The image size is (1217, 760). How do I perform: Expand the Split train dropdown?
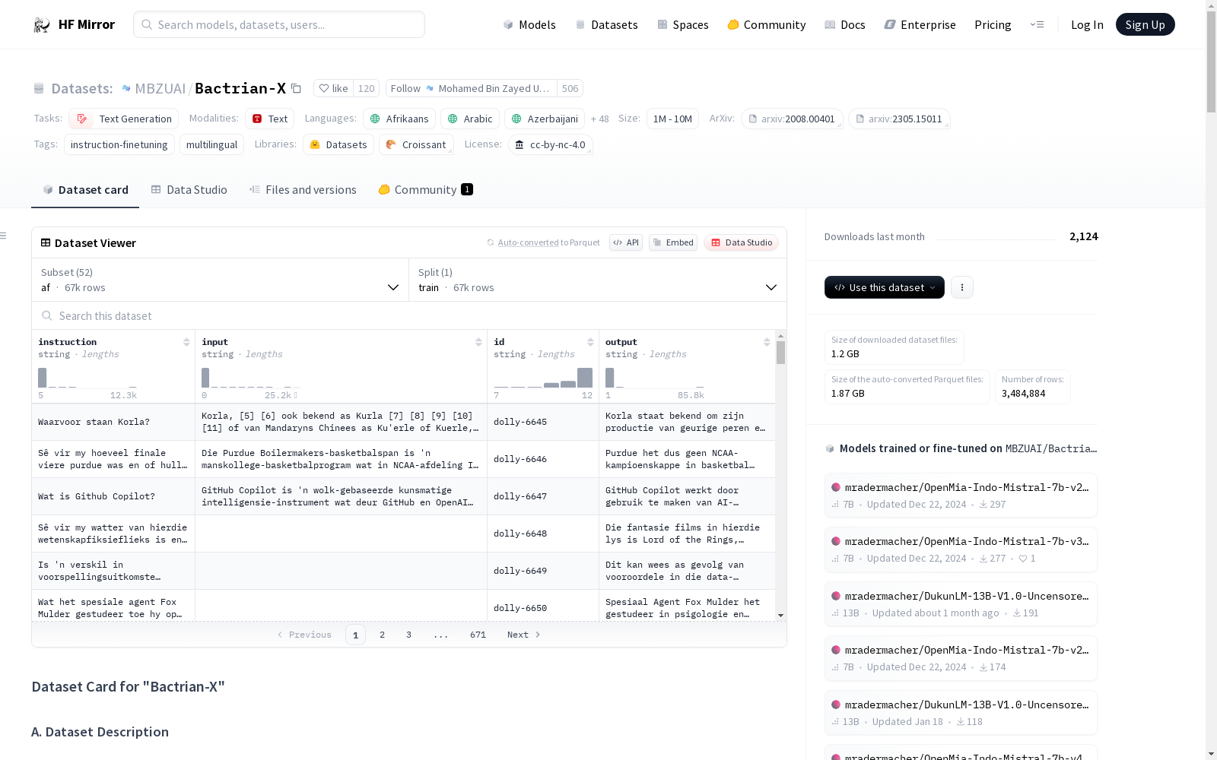click(x=598, y=280)
